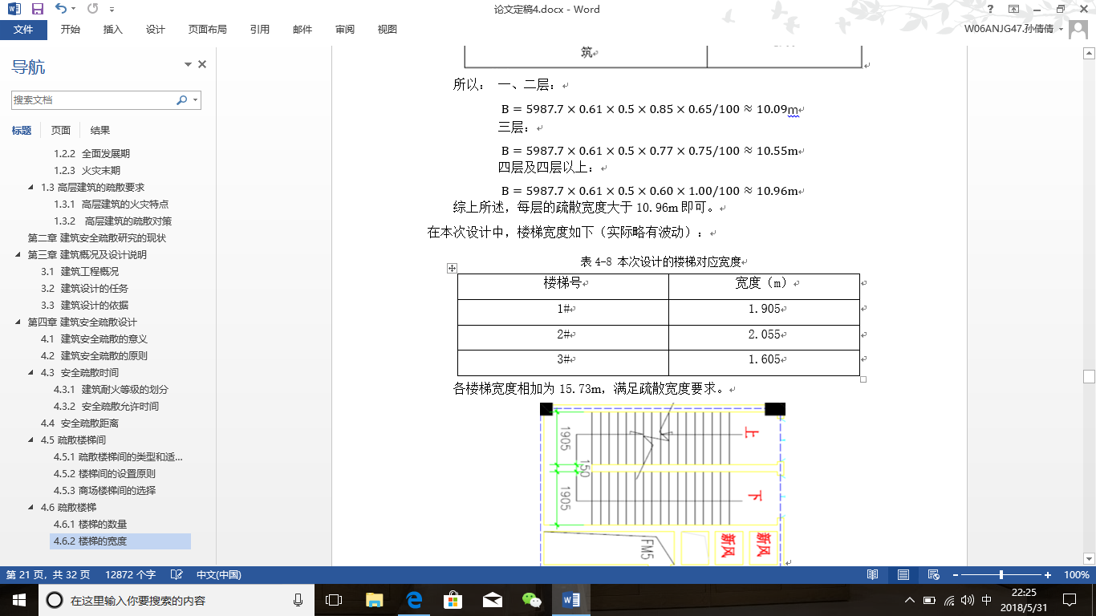Screen dimensions: 1096x616
Task: Click the Cortana search box on taskbar
Action: 175,600
